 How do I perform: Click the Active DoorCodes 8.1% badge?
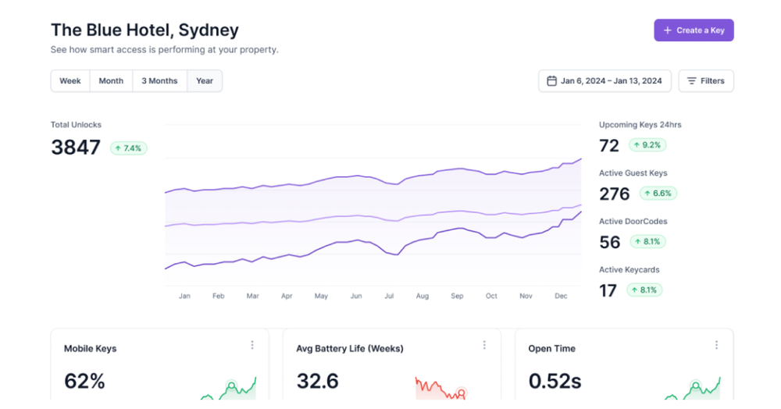tap(647, 242)
